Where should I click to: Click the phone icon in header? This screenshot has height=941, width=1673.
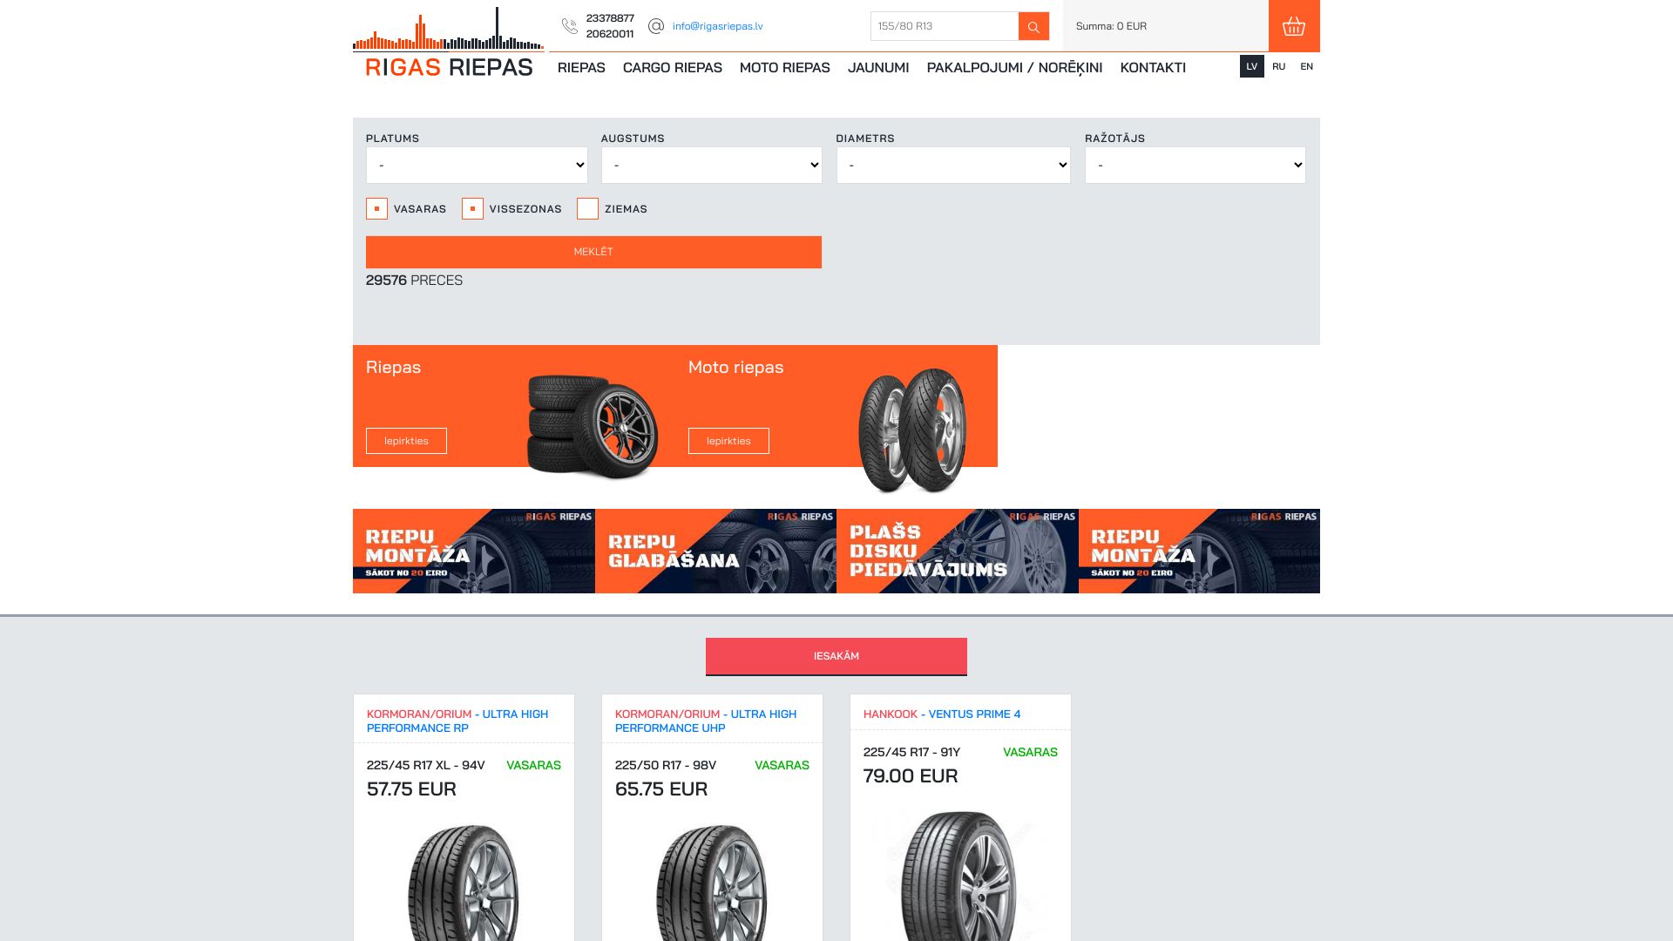(x=570, y=26)
